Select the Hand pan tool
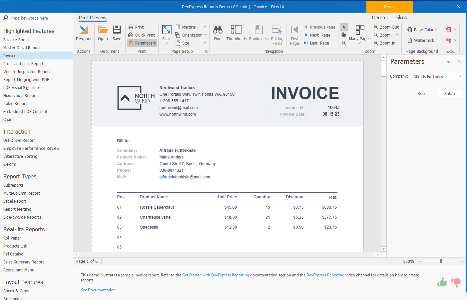Screen dimensions: 467x300 point(344,35)
